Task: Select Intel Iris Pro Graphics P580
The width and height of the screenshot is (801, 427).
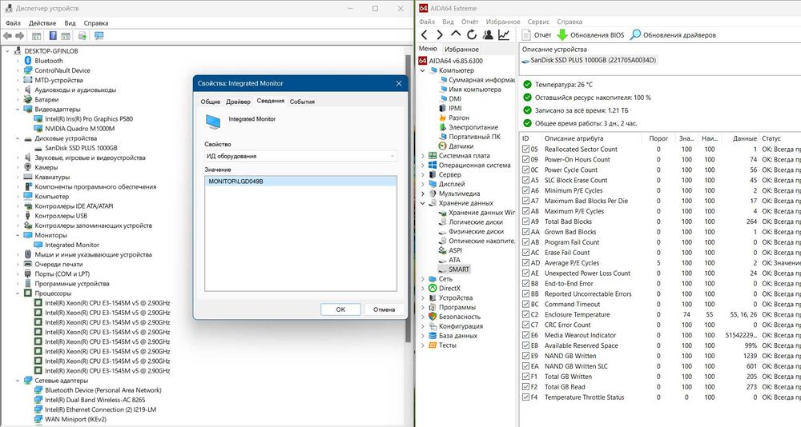Action: click(89, 119)
